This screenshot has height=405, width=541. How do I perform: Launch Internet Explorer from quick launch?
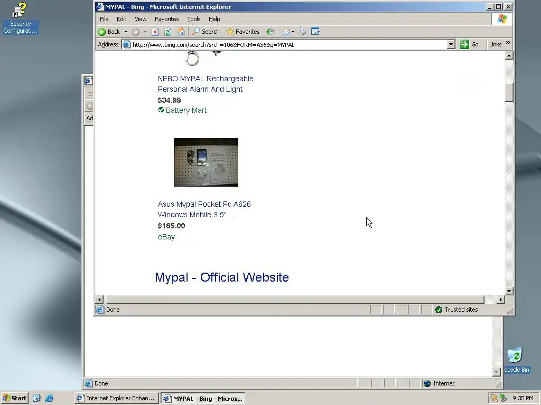(49, 398)
